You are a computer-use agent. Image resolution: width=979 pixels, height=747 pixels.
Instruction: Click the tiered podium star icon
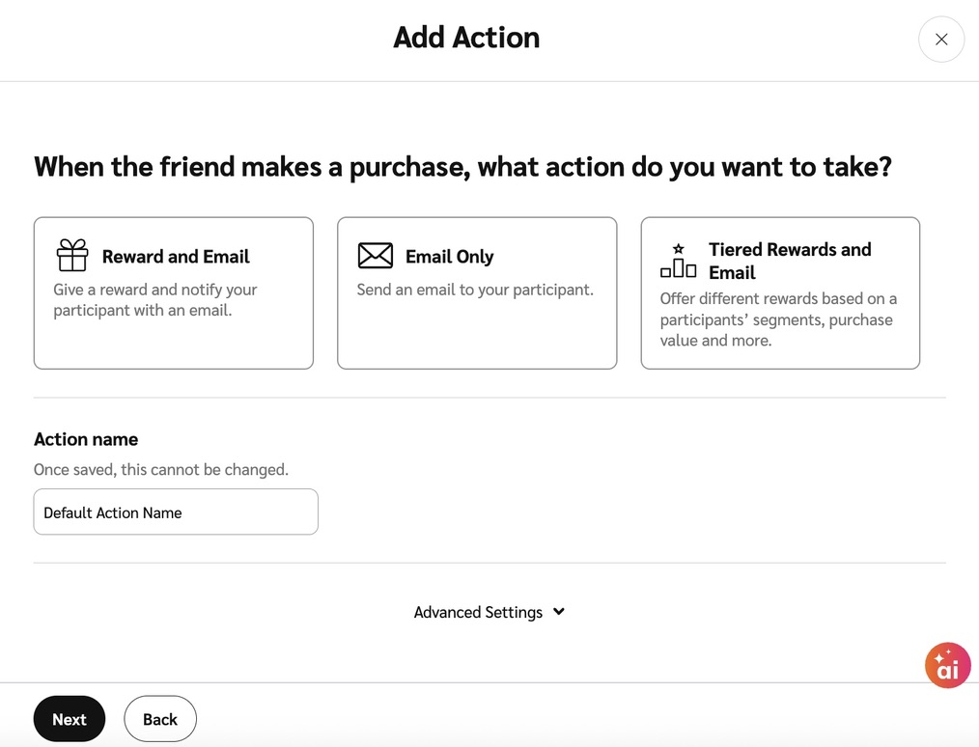click(678, 261)
